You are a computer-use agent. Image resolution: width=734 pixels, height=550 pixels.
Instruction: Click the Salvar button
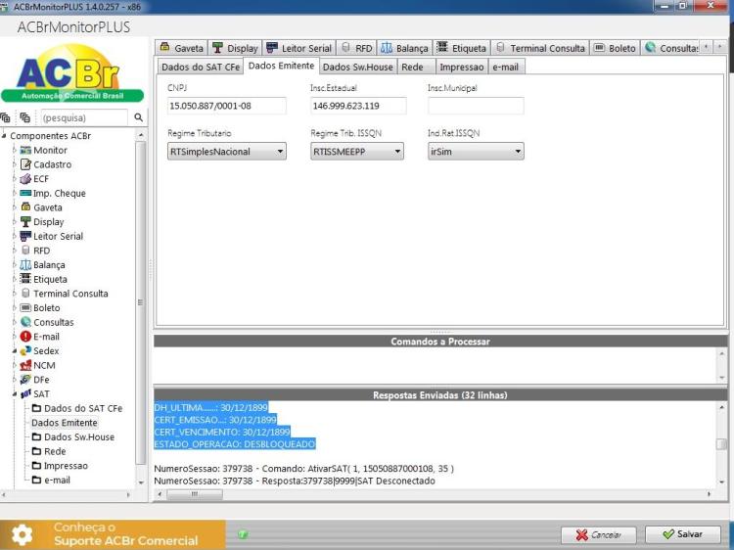(x=683, y=534)
